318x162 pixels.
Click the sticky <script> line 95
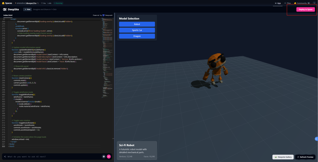click(13, 19)
